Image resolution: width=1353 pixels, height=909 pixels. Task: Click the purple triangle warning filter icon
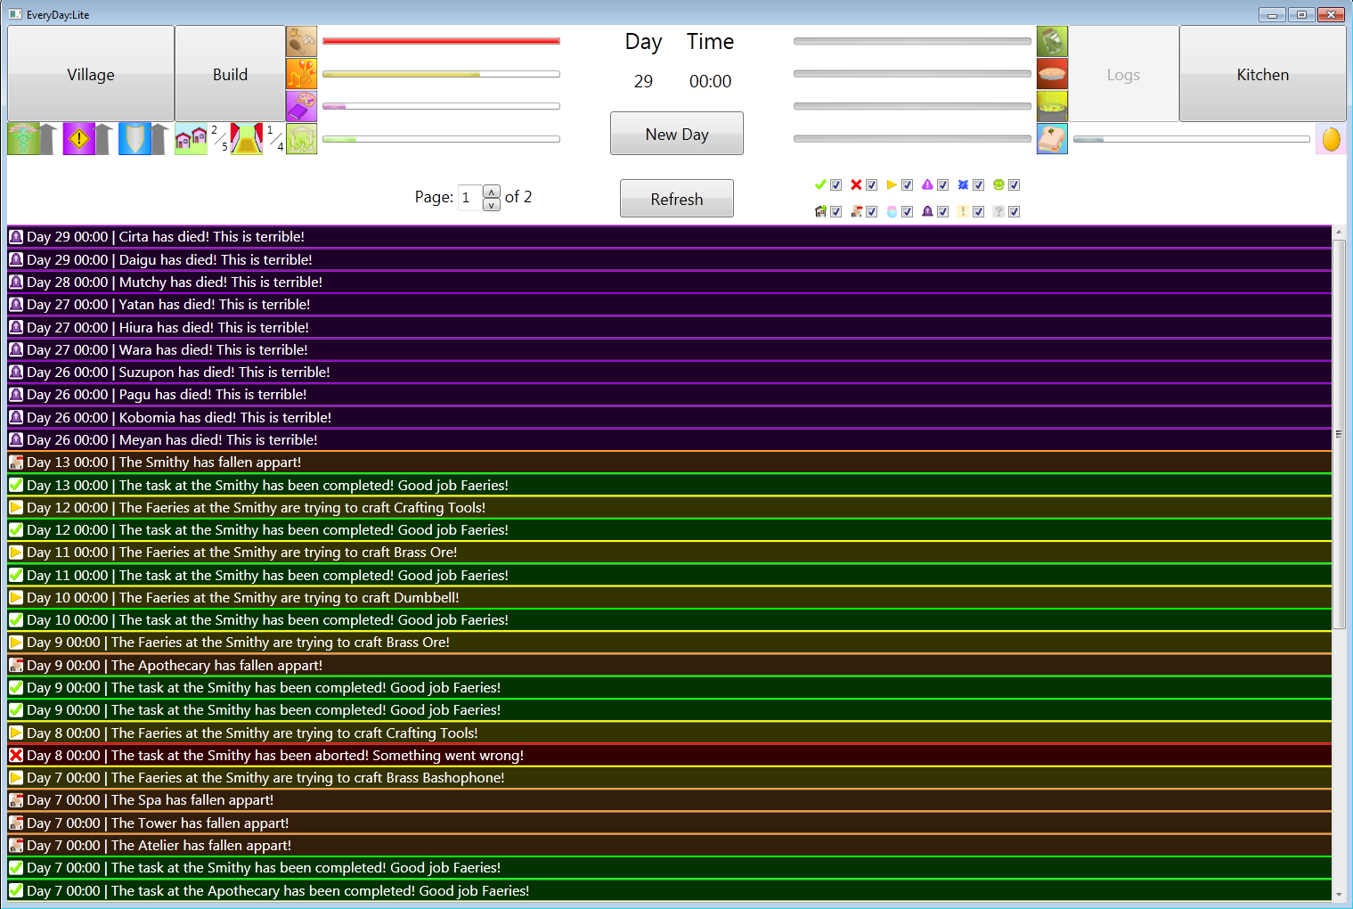point(927,184)
